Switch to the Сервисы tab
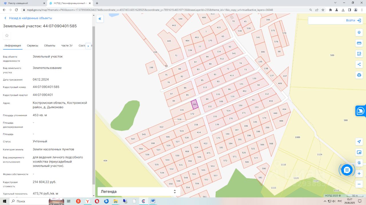366x205 pixels. pyautogui.click(x=33, y=46)
